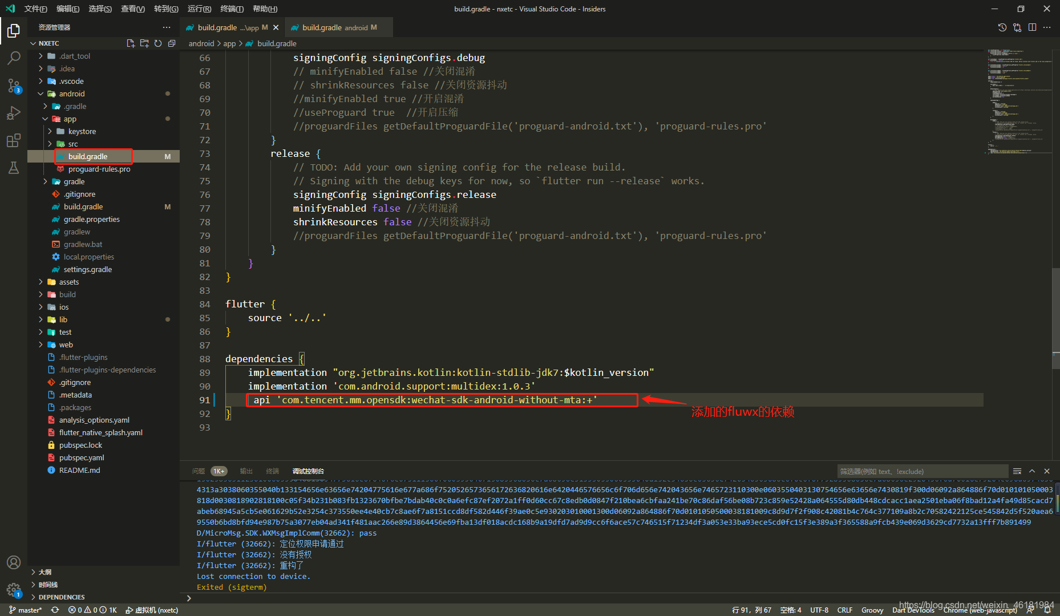The height and width of the screenshot is (616, 1060).
Task: Open proguard-rules.pro file
Action: coord(99,169)
